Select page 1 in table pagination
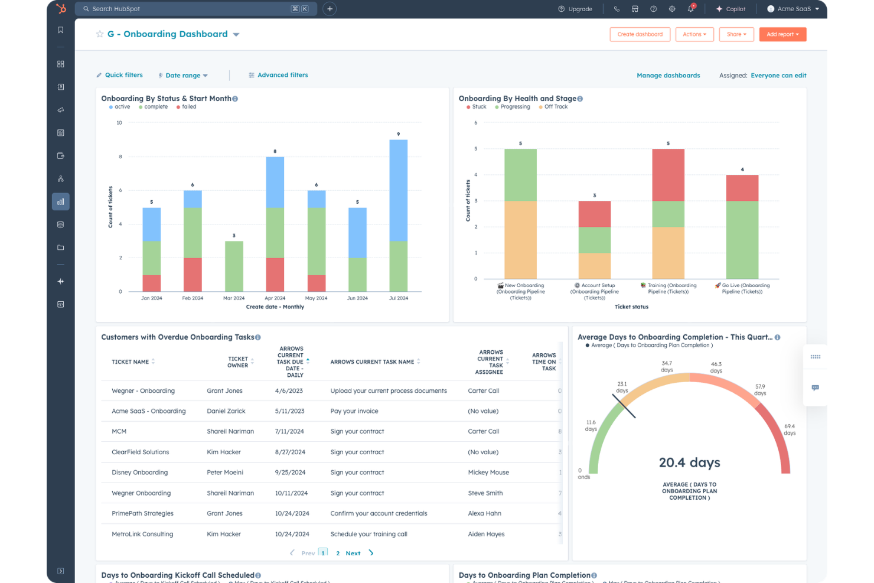This screenshot has height=583, width=874. (323, 553)
